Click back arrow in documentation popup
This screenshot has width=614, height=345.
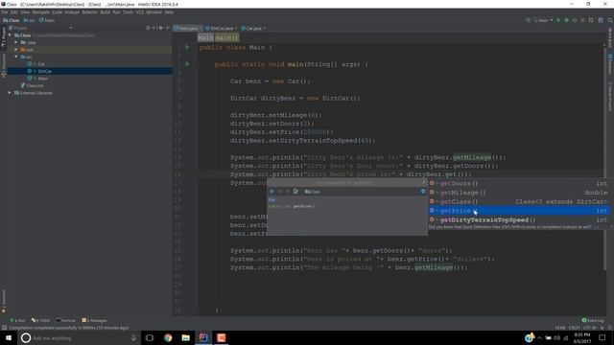272,192
